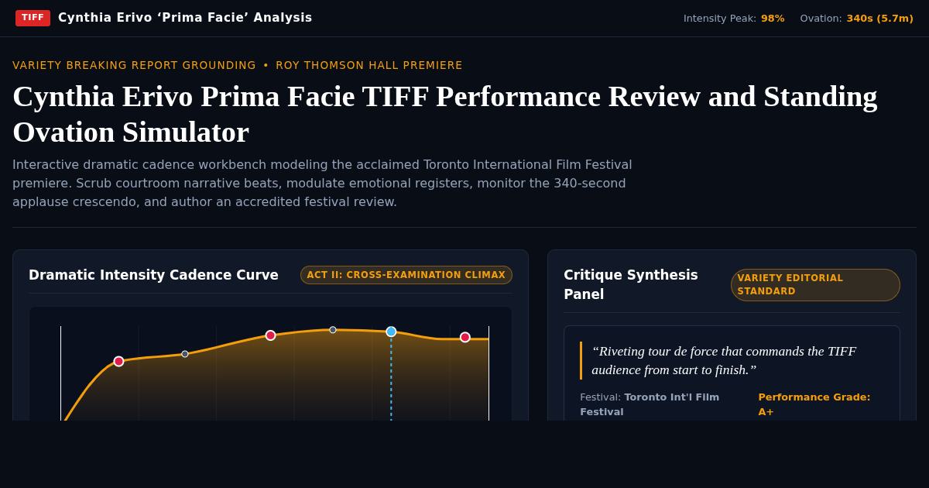Click the main Performance Review and Standing Ovation Simulator heading
This screenshot has height=488, width=929.
pyautogui.click(x=445, y=114)
